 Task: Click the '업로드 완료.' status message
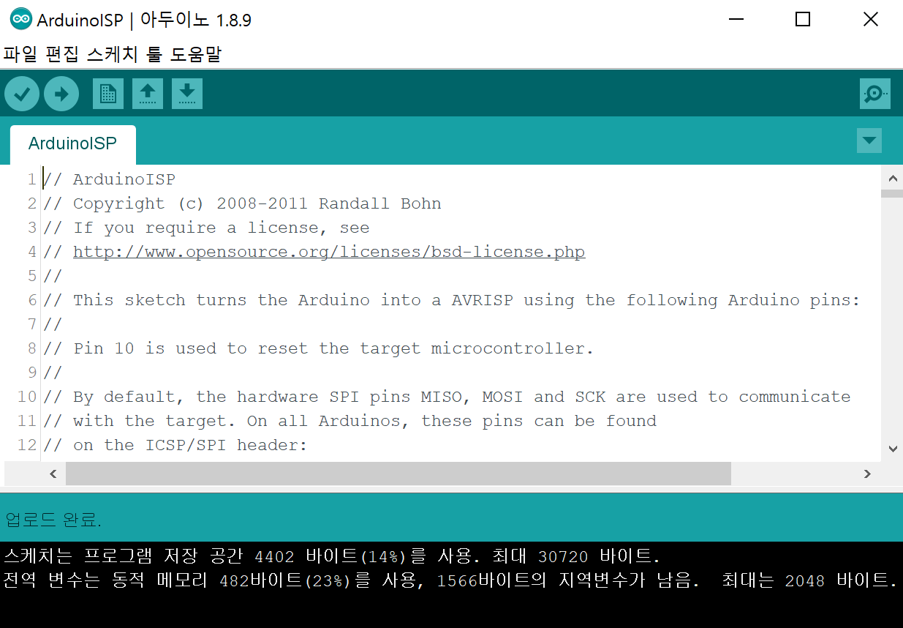53,520
